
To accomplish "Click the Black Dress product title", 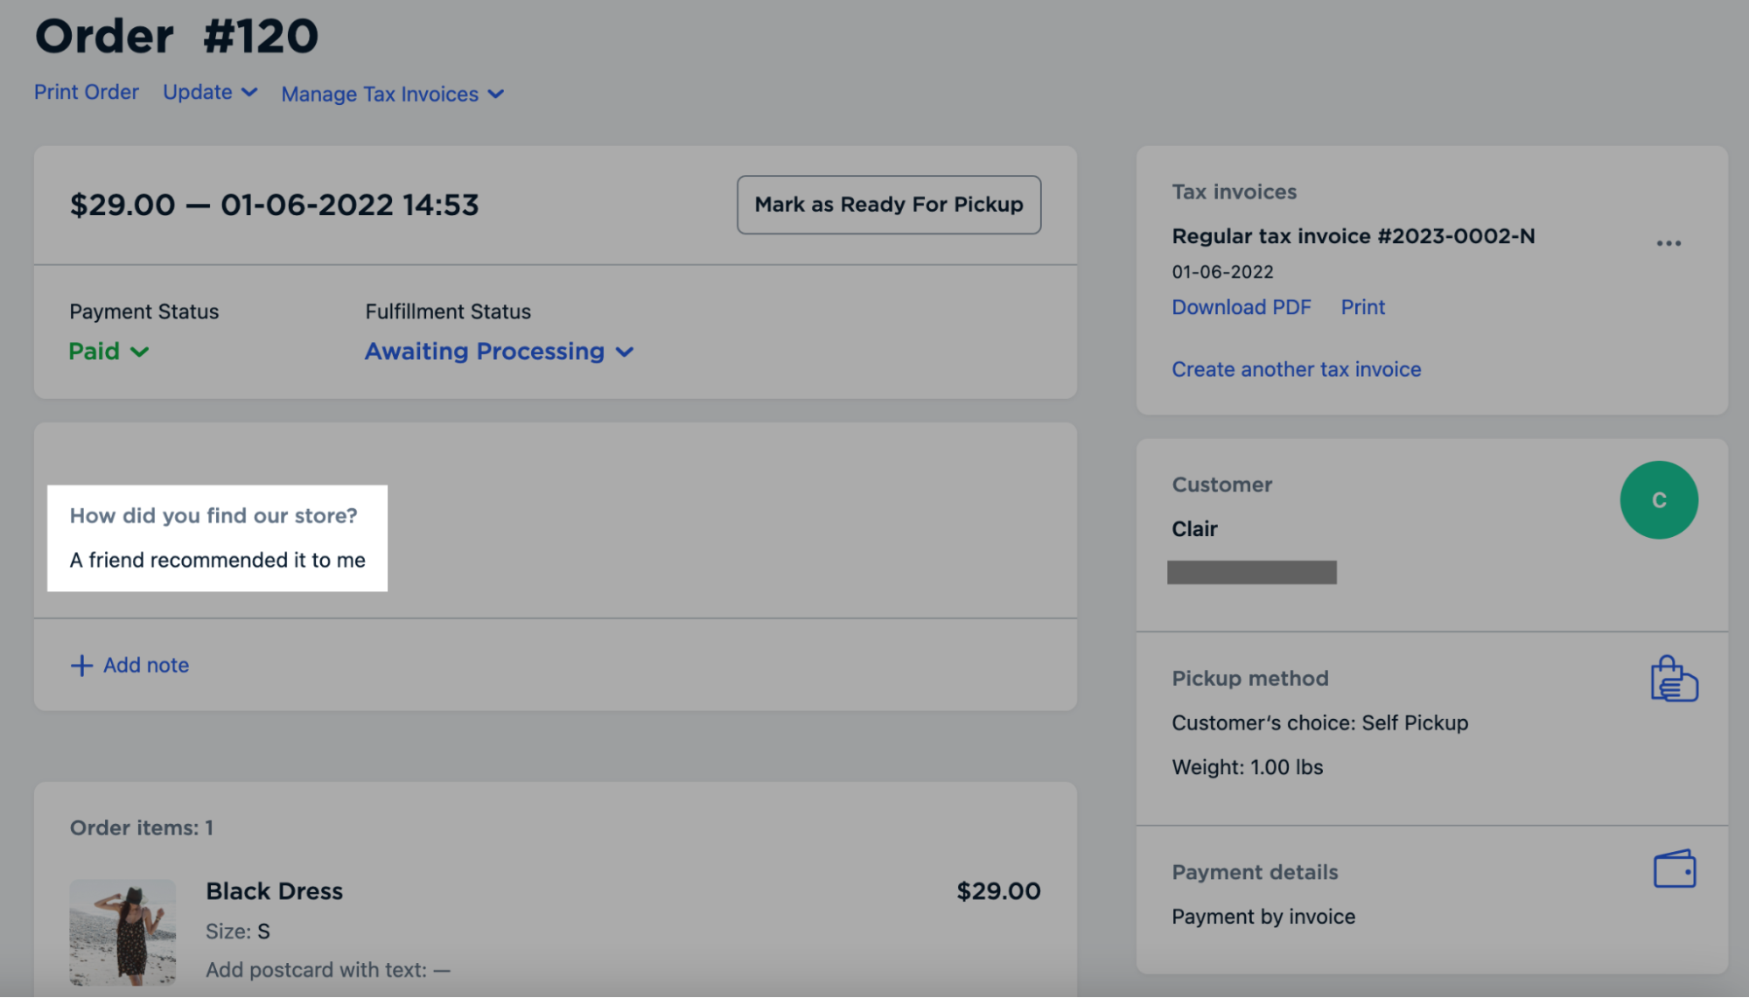I will click(x=274, y=890).
